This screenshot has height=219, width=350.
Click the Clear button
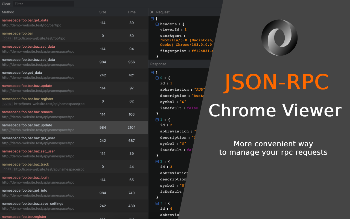pyautogui.click(x=6, y=4)
